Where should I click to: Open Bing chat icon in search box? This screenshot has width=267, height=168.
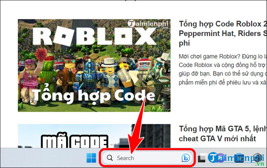(186, 158)
